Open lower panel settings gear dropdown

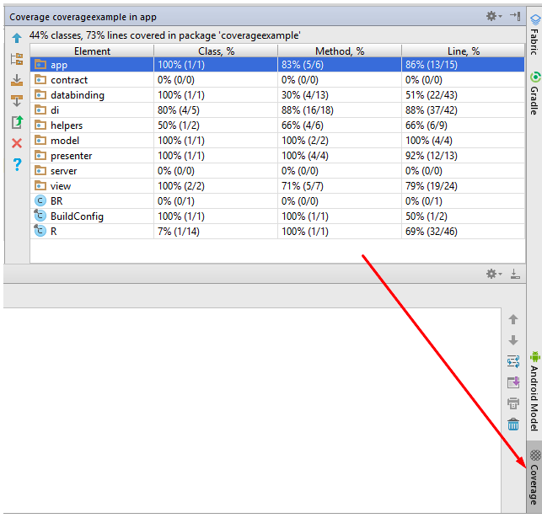(494, 274)
